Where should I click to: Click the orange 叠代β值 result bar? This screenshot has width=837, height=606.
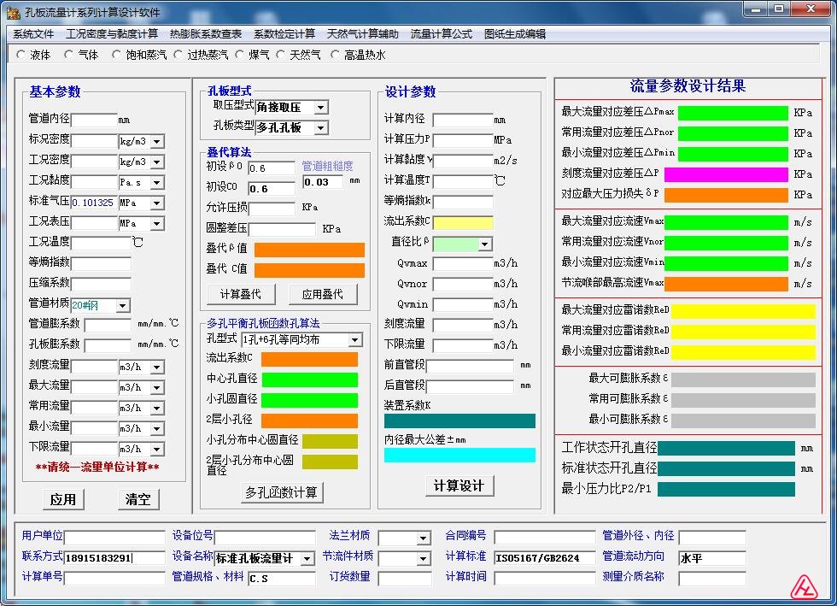309,250
